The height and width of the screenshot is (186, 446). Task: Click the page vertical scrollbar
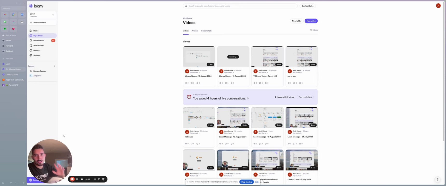pyautogui.click(x=444, y=71)
